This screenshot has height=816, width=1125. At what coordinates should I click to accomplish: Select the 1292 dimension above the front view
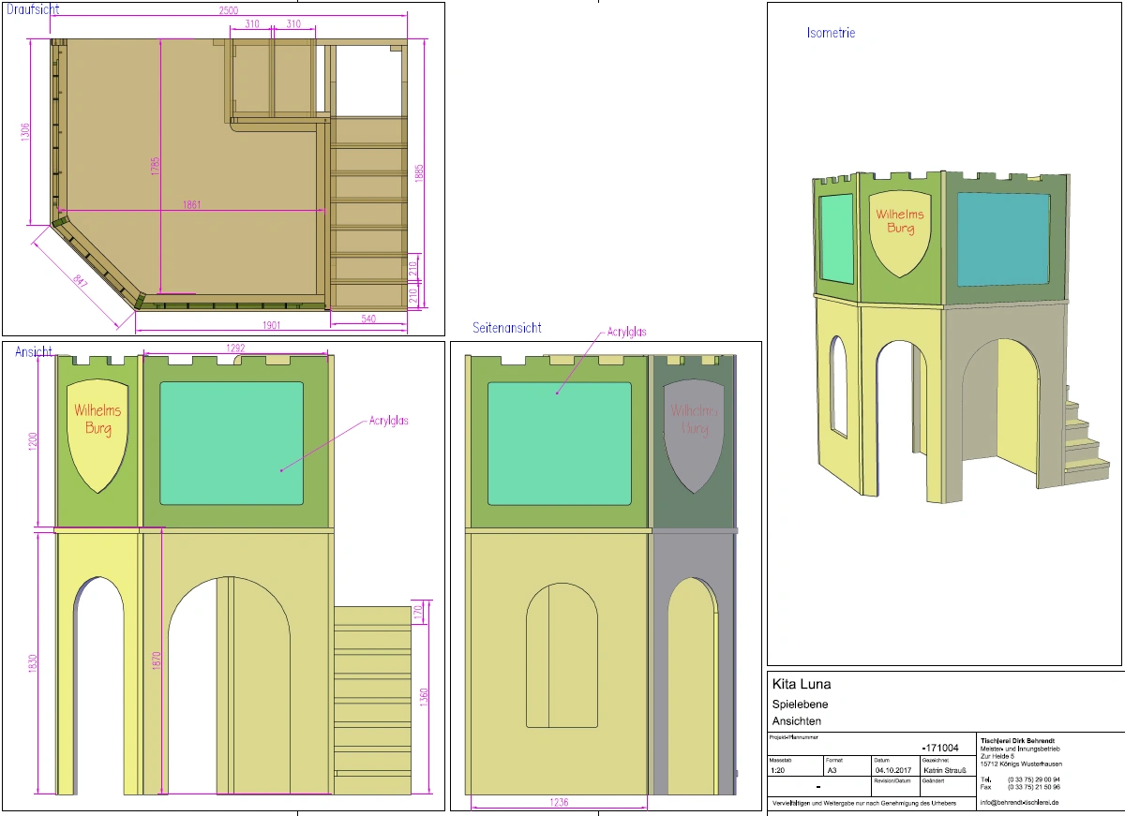coord(236,349)
